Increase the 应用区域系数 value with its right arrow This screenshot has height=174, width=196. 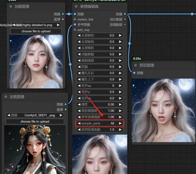pos(120,129)
